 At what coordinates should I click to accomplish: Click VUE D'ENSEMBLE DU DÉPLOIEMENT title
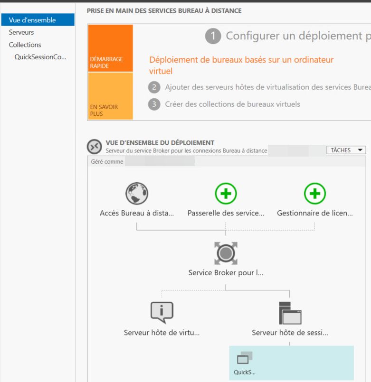[160, 143]
